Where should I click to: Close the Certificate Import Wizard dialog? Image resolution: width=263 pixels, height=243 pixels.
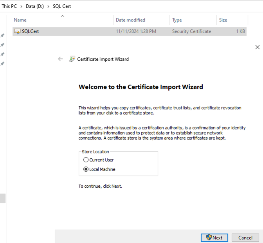click(257, 47)
